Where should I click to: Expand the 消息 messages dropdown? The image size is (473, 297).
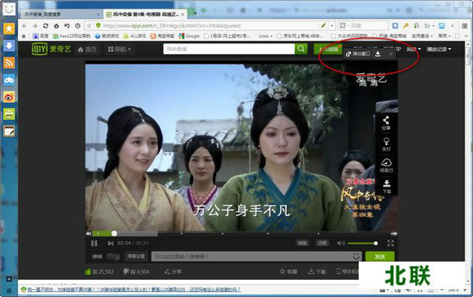coord(413,49)
